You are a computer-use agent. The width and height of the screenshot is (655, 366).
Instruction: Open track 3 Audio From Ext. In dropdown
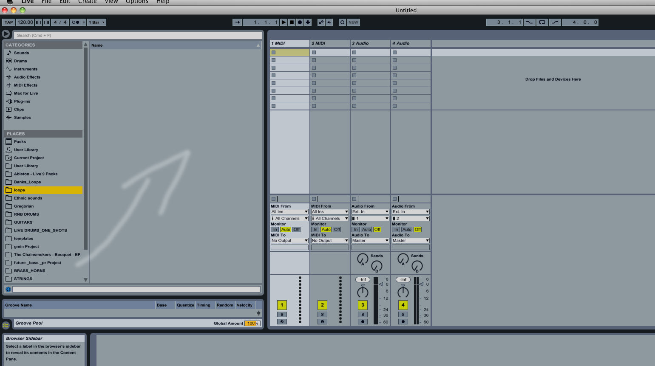(370, 211)
